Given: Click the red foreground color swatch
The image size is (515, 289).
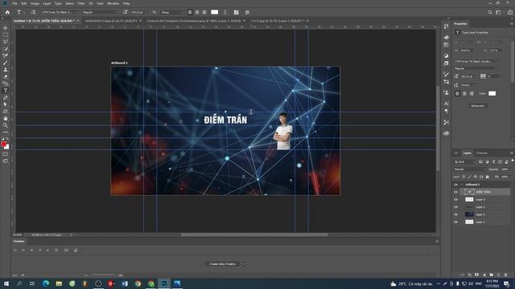Looking at the screenshot, I should click(3, 144).
